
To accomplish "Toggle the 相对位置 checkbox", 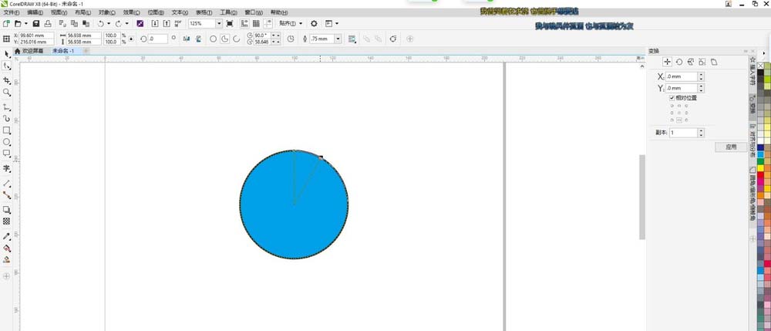I will (672, 98).
